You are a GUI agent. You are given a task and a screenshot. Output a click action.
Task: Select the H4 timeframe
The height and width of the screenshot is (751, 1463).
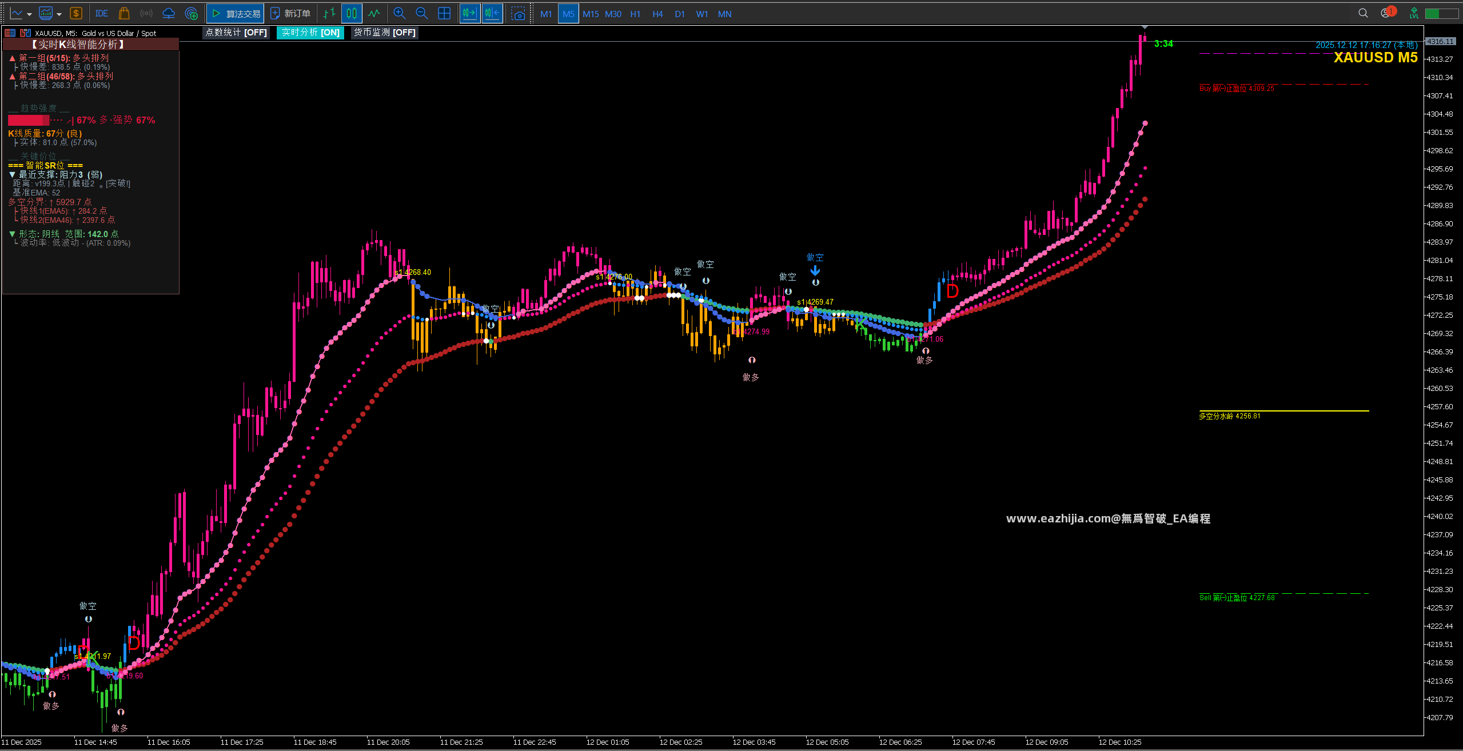[x=657, y=14]
